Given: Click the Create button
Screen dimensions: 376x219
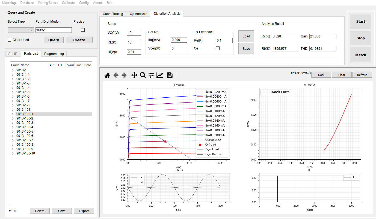Looking at the screenshot, I should coord(79,40).
